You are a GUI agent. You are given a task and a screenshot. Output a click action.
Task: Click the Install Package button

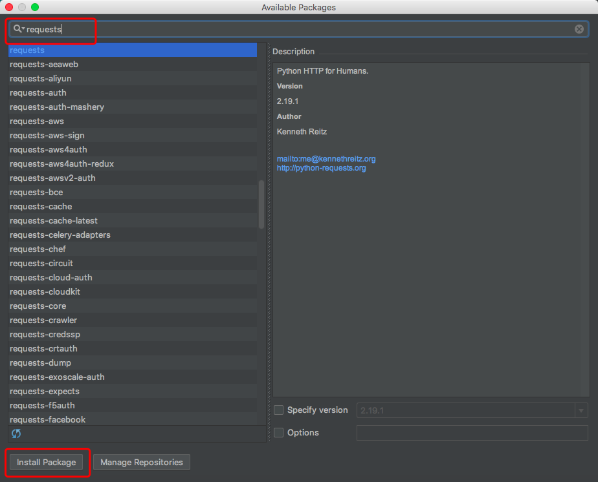46,462
